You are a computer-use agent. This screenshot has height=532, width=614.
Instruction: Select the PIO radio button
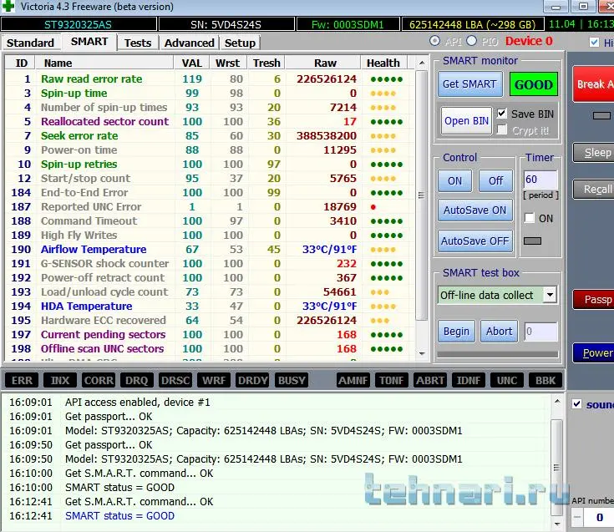[x=472, y=41]
